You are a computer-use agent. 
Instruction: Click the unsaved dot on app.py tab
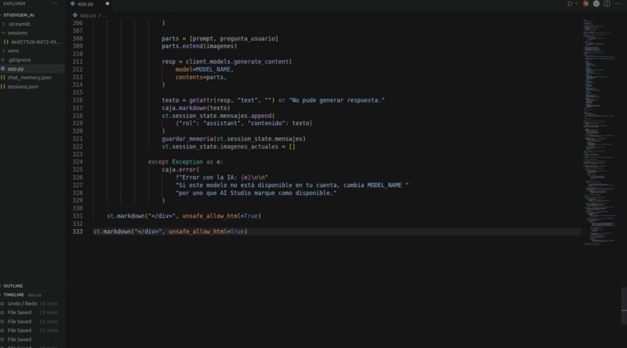coord(107,4)
